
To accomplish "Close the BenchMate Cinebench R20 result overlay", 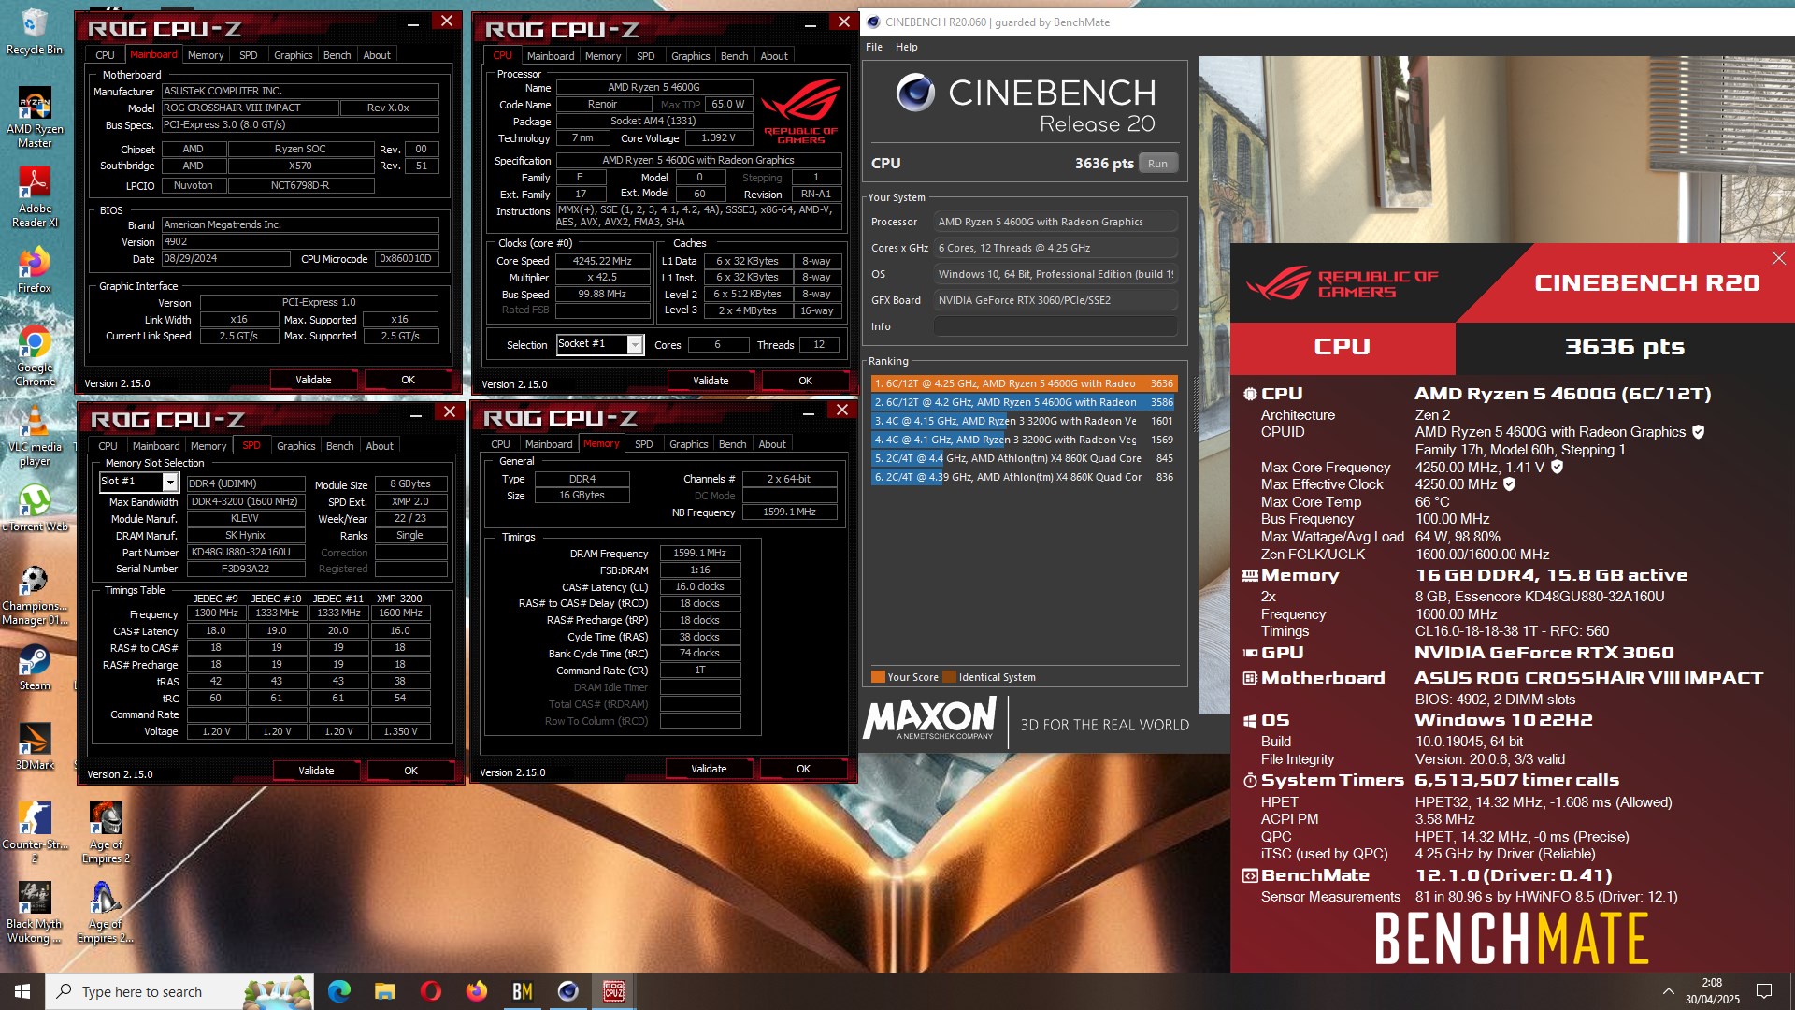I will (x=1778, y=258).
